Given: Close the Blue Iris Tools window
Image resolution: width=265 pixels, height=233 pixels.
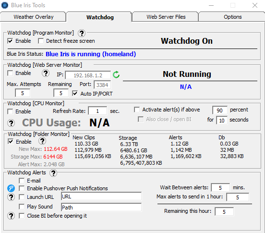Looking at the screenshot, I should pos(255,5).
